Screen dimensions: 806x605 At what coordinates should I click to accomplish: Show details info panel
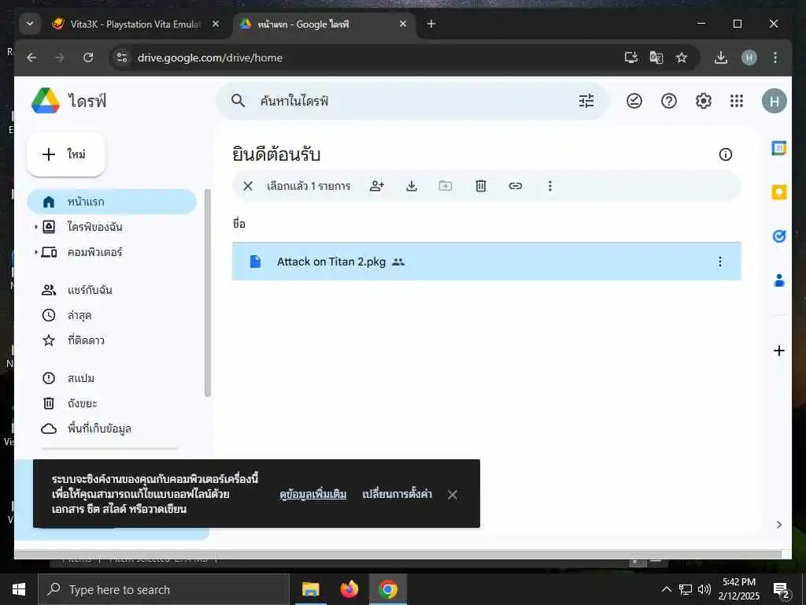(725, 154)
